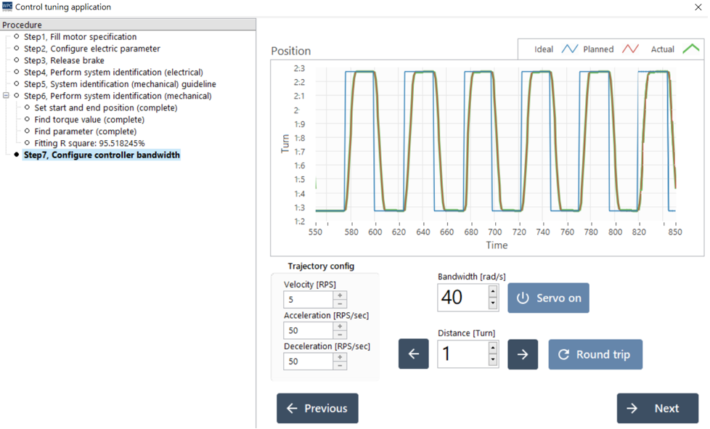This screenshot has height=429, width=710.
Task: Click the left jog arrow below Bandwidth
Action: pyautogui.click(x=413, y=354)
